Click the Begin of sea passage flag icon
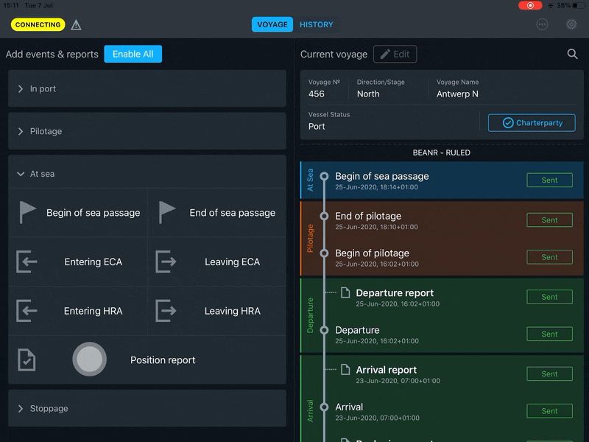The image size is (589, 442). [x=27, y=212]
